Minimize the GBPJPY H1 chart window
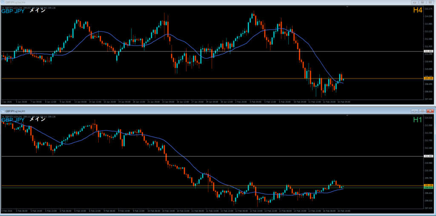Image resolution: width=436 pixels, height=216 pixels. pos(414,111)
